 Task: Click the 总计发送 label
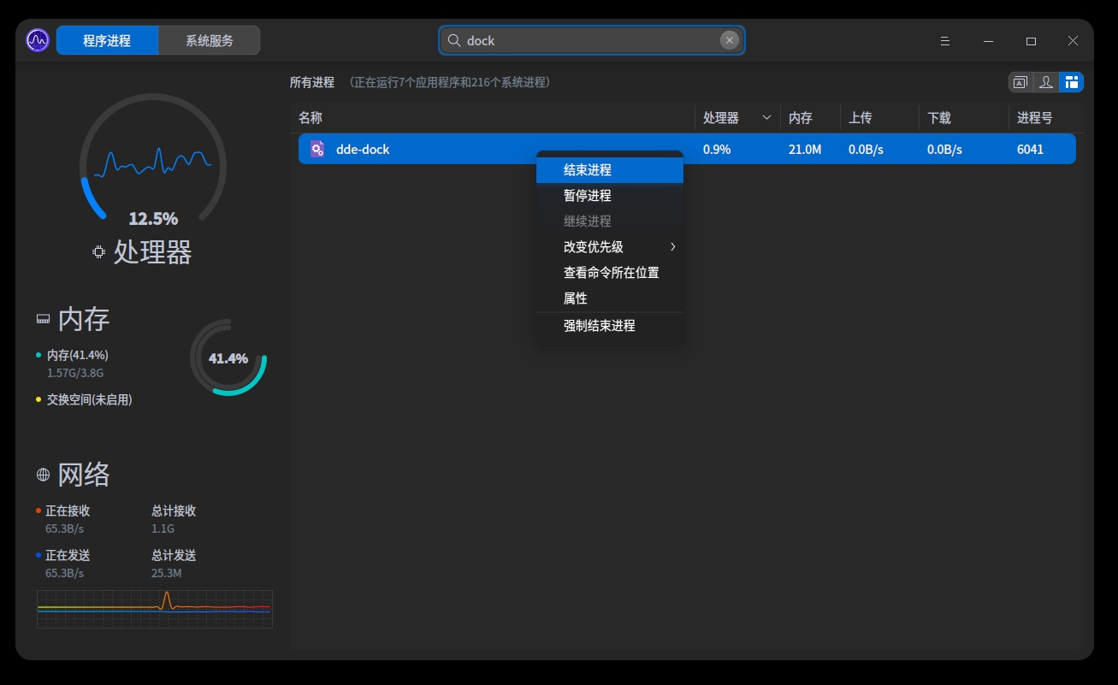pos(174,555)
